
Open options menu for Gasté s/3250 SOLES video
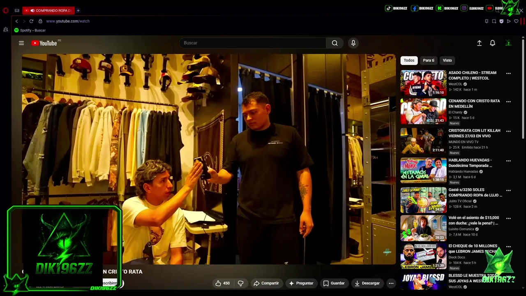(x=508, y=190)
